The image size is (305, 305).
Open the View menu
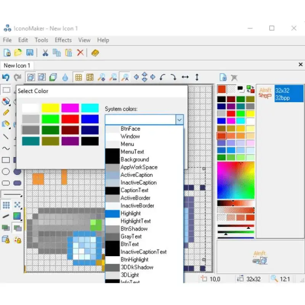(84, 40)
